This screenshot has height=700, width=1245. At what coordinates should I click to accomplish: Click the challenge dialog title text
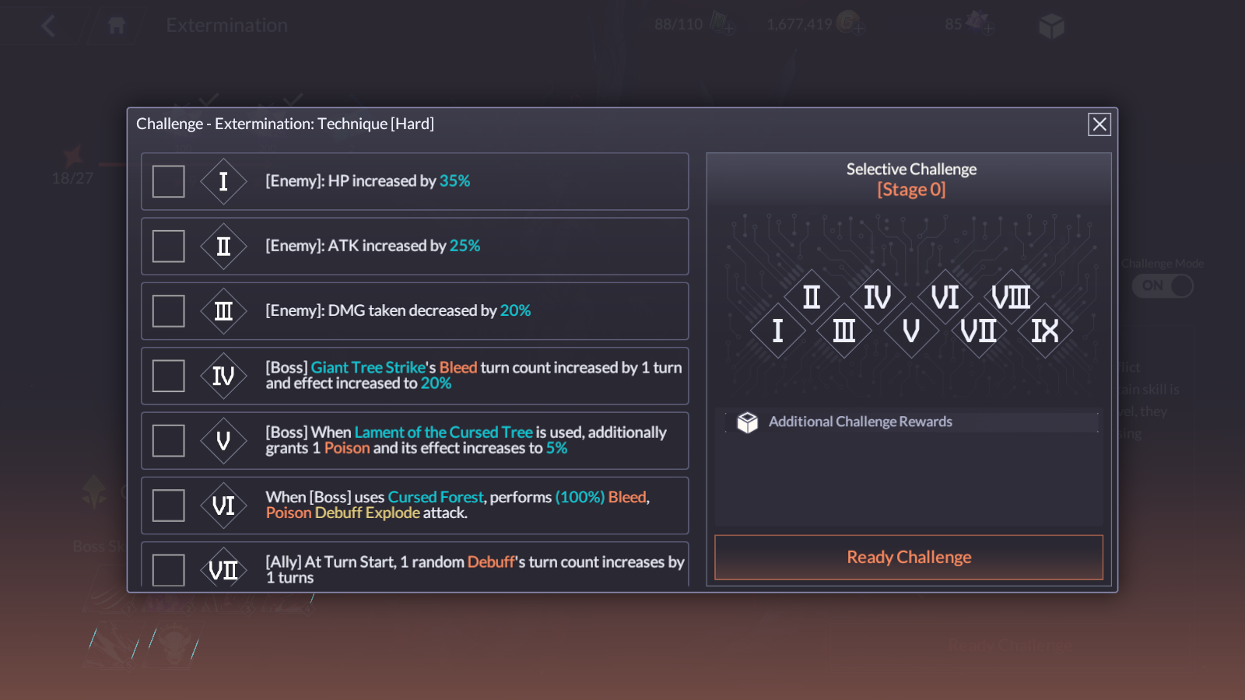(285, 124)
